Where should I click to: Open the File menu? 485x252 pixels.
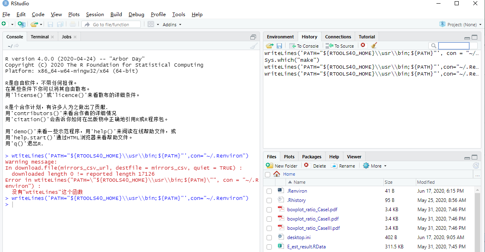(x=6, y=14)
